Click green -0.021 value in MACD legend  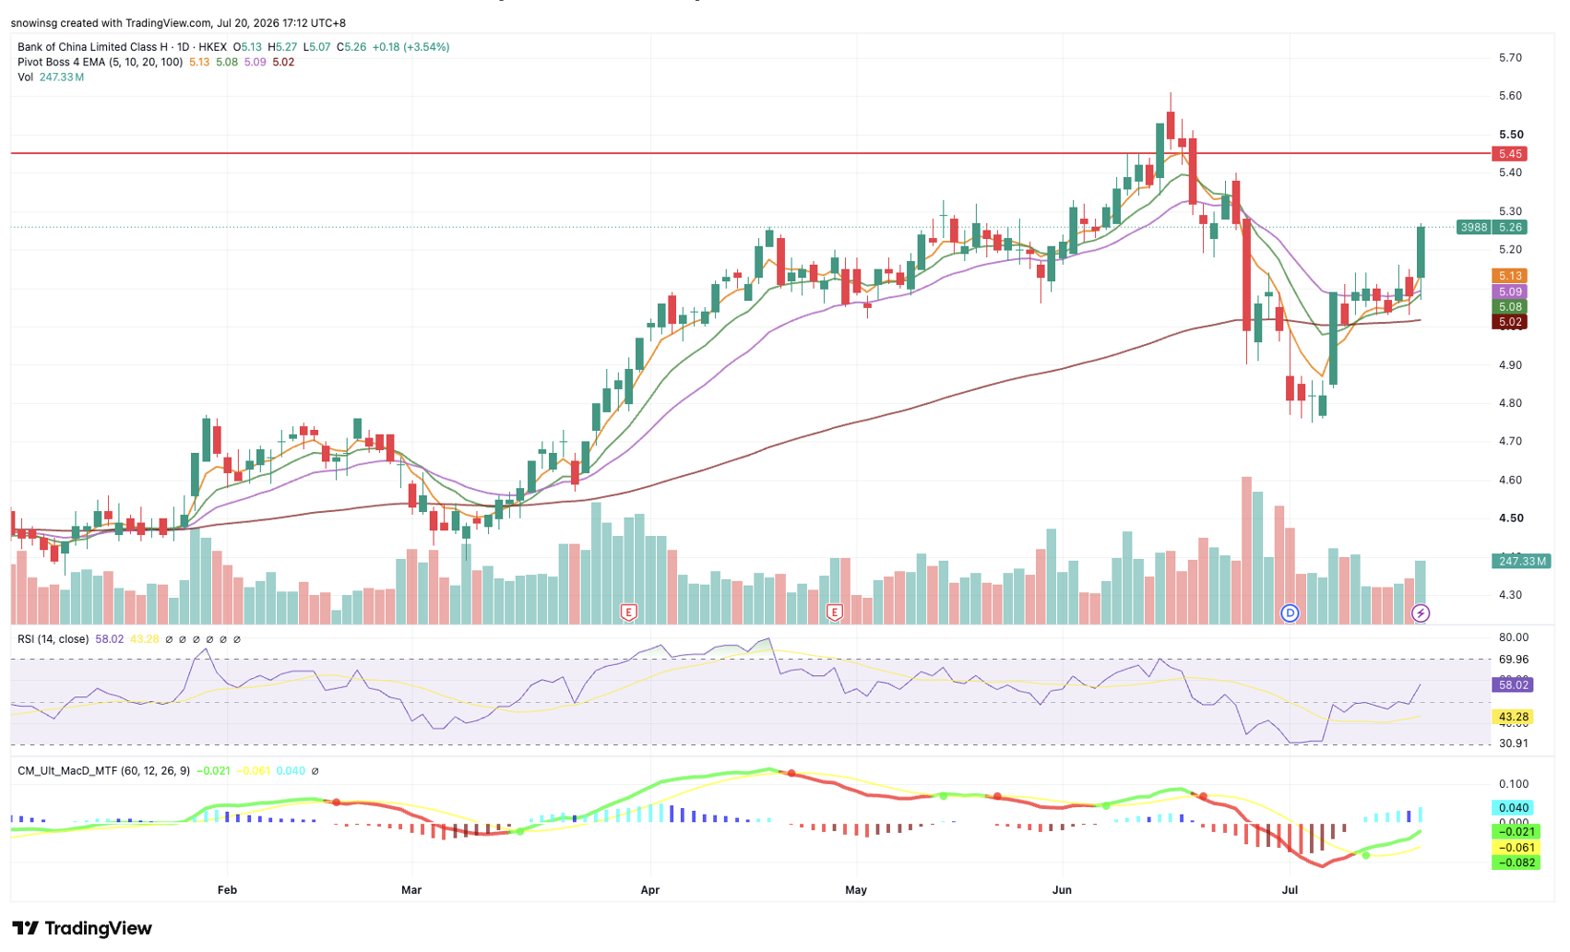click(x=214, y=771)
